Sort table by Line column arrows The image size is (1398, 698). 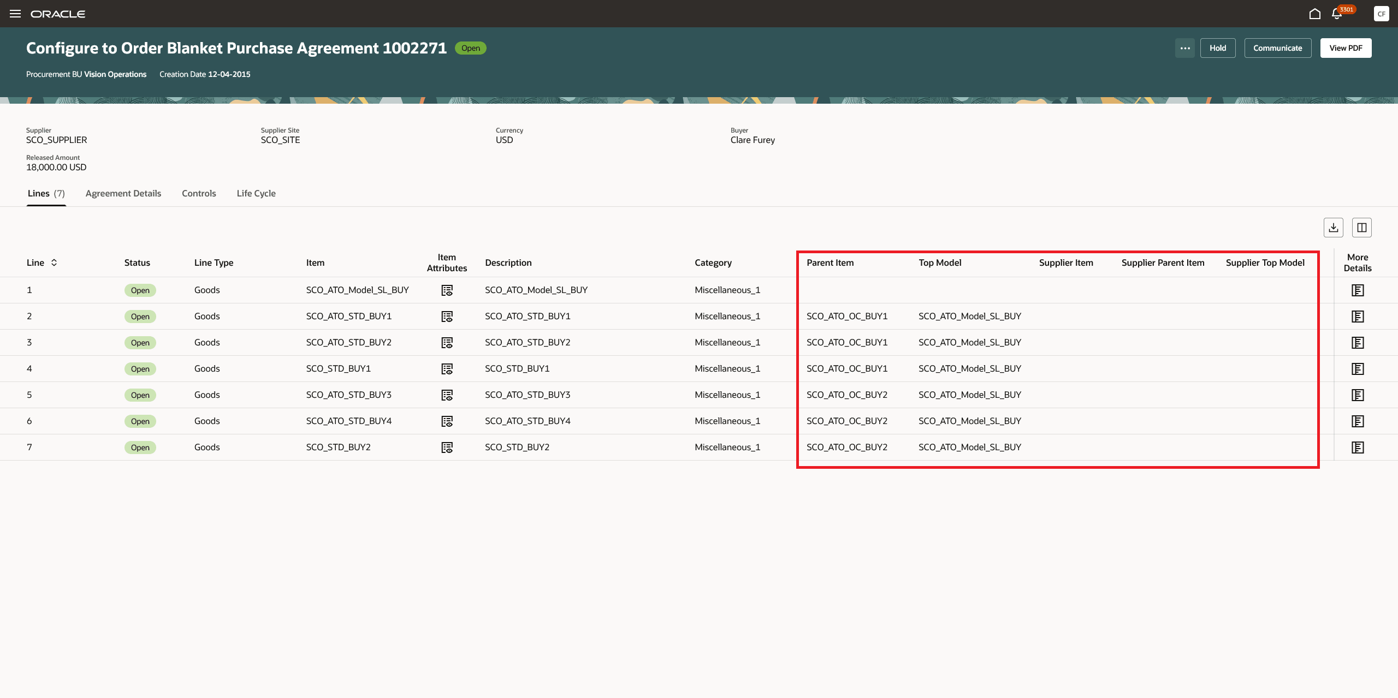(54, 263)
